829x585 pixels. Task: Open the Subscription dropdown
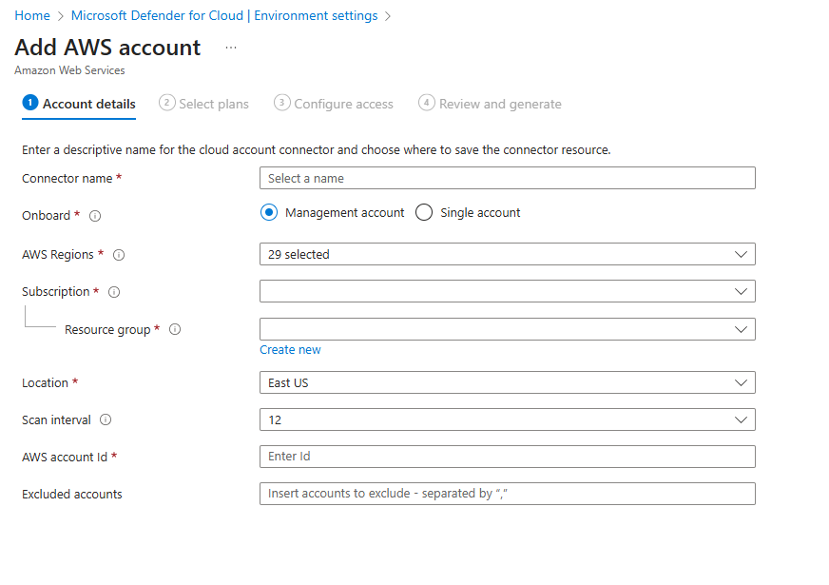[x=507, y=291]
